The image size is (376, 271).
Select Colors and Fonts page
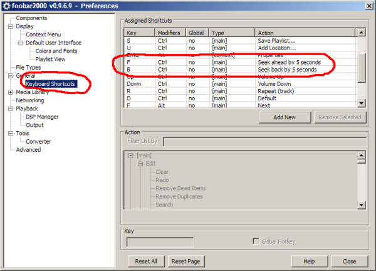56,51
